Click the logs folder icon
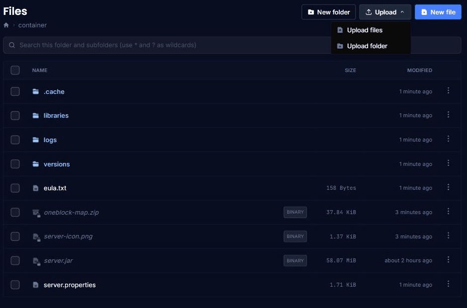This screenshot has width=467, height=308. click(x=36, y=140)
